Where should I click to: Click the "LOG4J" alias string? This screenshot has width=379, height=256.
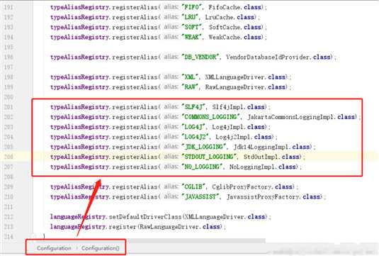(x=193, y=127)
